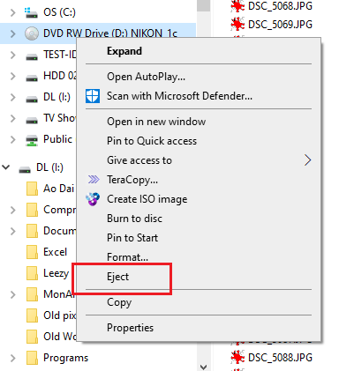This screenshot has width=339, height=371.
Task: Click Format... in the context menu
Action: (127, 257)
